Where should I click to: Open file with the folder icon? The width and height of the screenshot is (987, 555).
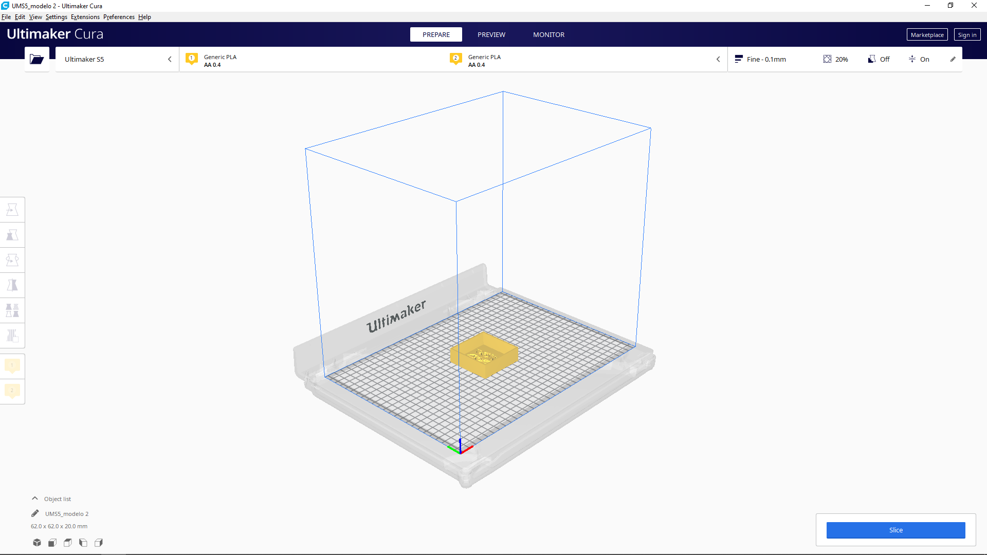click(36, 59)
